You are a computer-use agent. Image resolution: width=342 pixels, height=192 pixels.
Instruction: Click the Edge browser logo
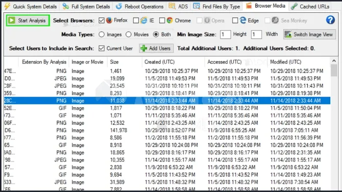[x=243, y=20]
